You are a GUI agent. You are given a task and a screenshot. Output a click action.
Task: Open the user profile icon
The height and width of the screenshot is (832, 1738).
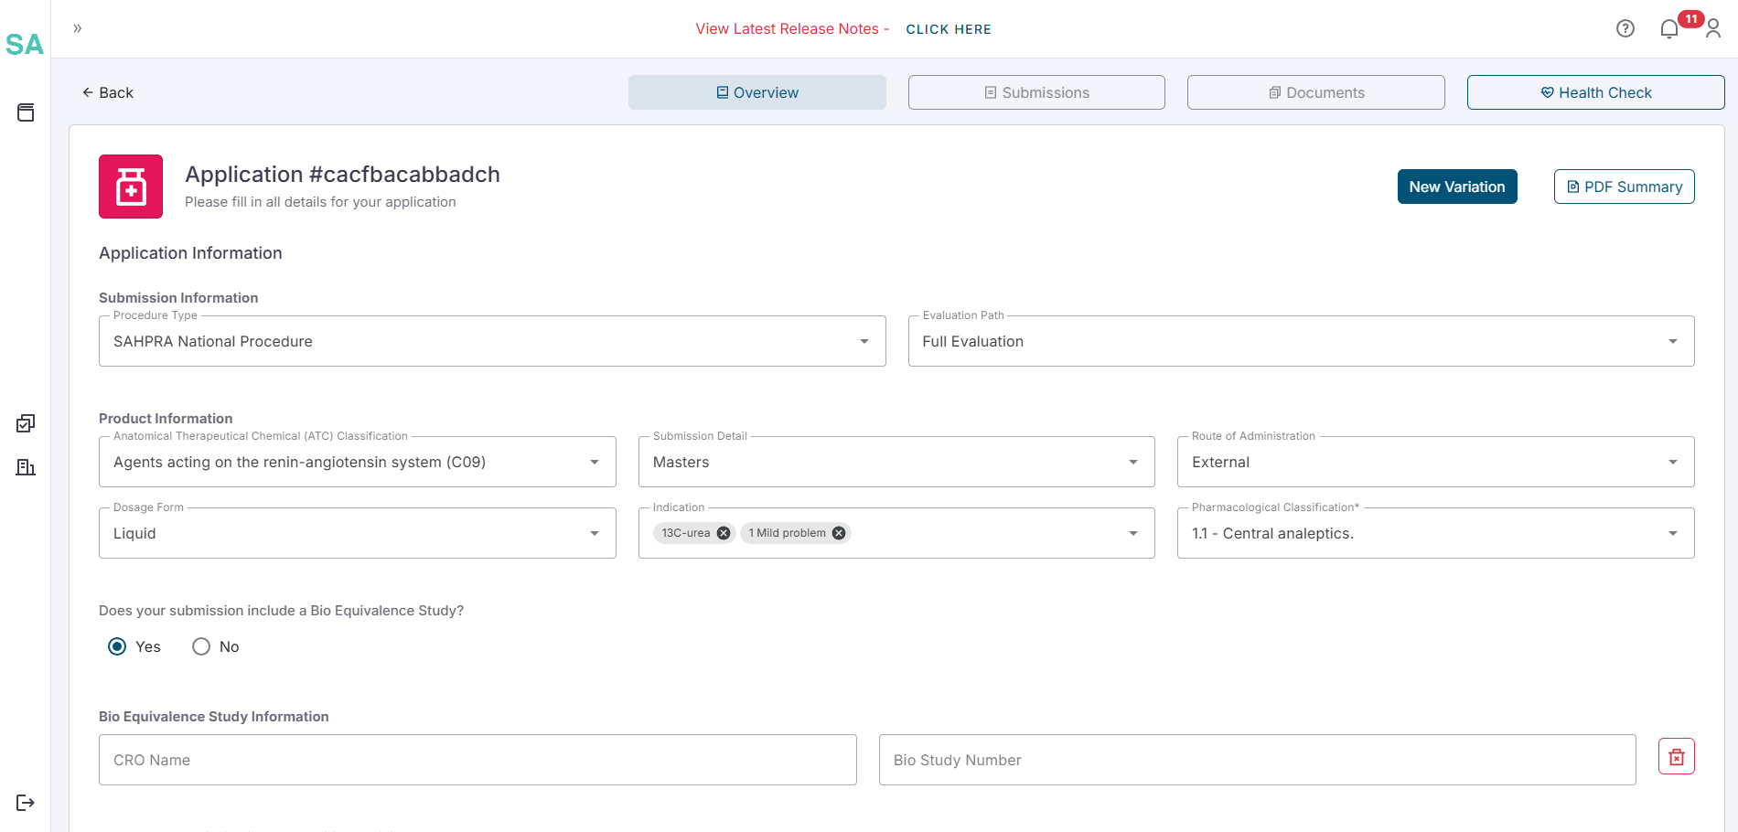click(1713, 29)
